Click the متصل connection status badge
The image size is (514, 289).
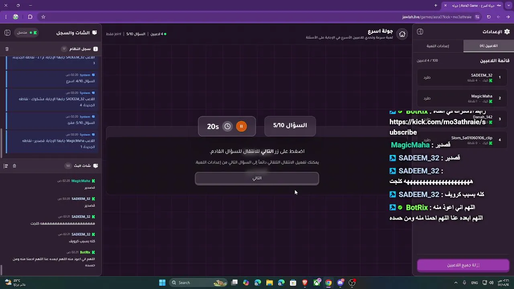(26, 33)
